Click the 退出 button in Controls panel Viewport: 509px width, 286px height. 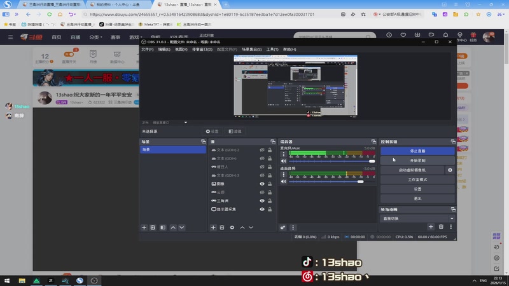click(417, 198)
